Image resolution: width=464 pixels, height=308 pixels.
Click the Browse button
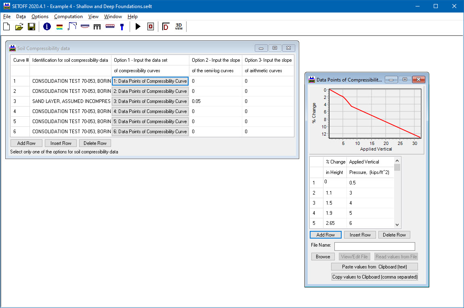(323, 257)
